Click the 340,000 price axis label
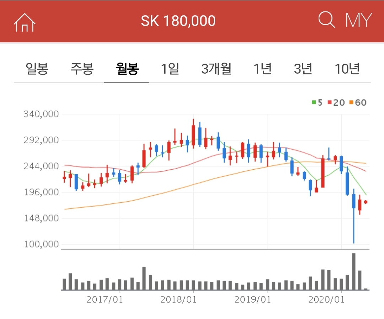This screenshot has height=319, width=384. point(41,114)
